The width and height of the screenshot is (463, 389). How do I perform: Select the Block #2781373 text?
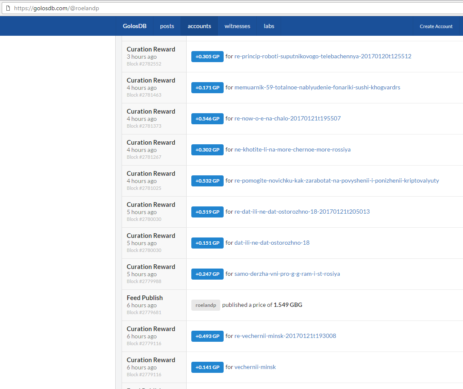tap(144, 126)
